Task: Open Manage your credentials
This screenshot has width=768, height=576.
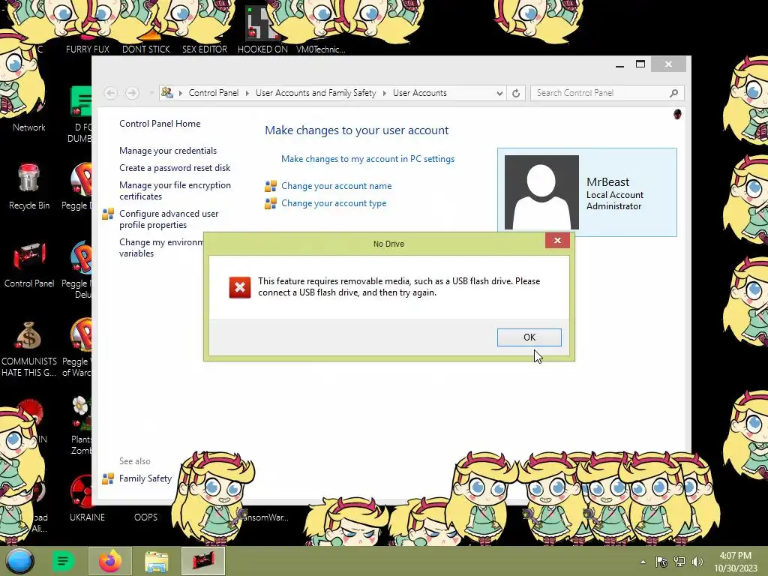Action: (x=167, y=150)
